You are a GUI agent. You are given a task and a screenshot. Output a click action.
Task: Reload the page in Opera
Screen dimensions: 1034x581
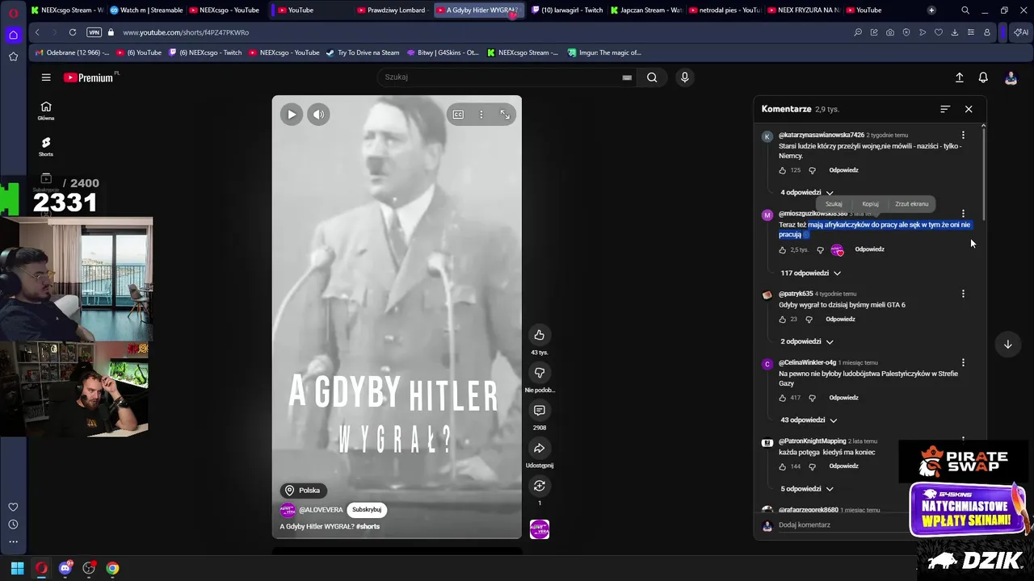pyautogui.click(x=73, y=32)
